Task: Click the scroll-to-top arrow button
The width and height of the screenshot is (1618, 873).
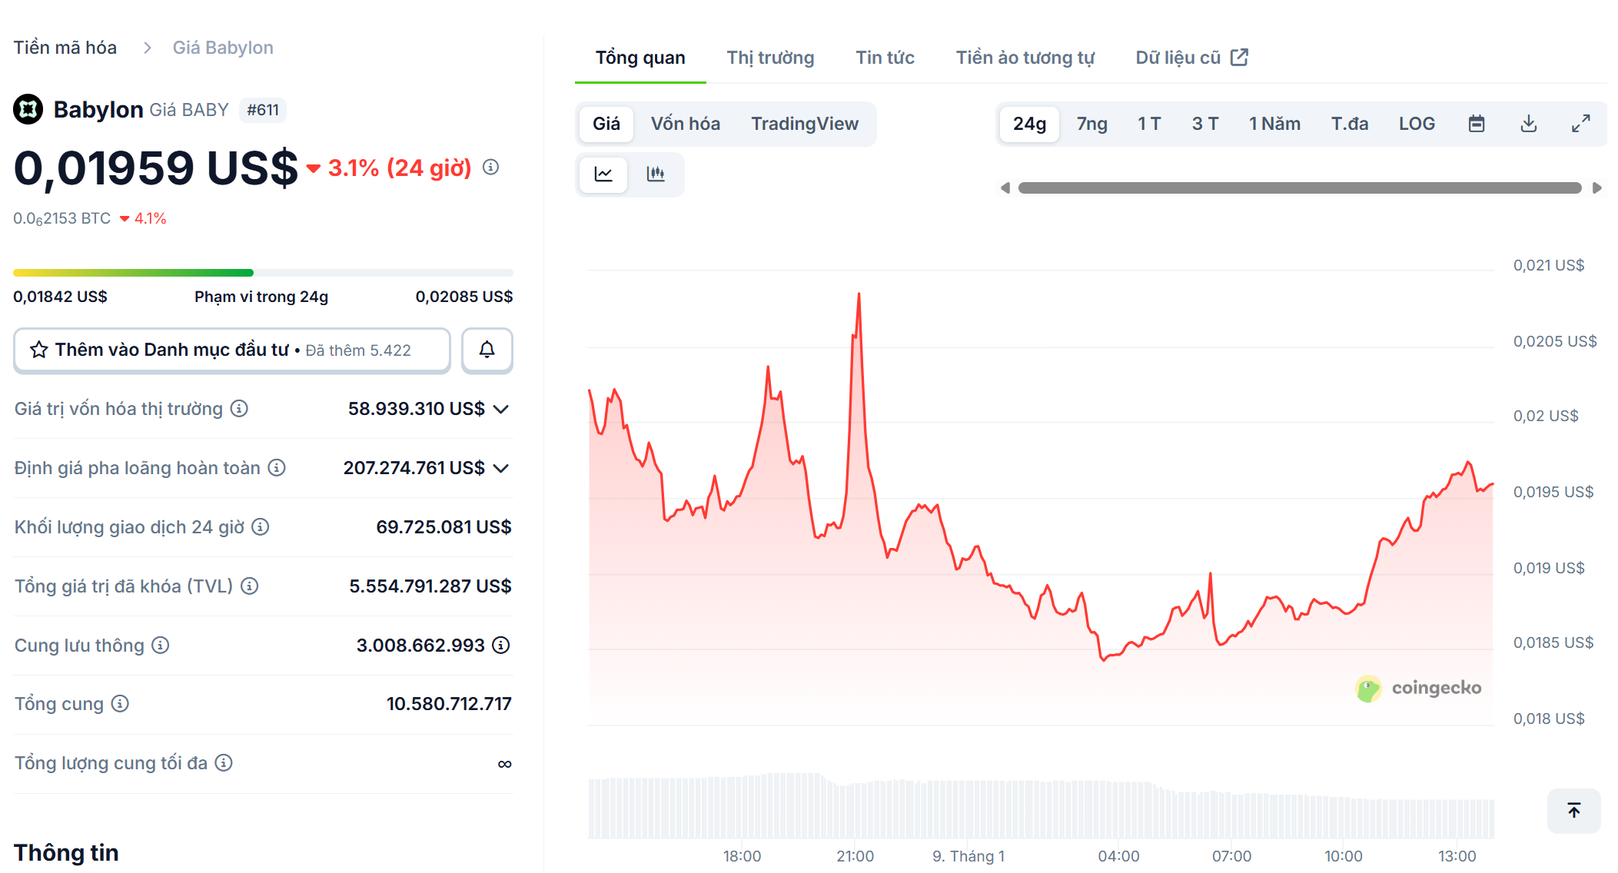Action: (x=1573, y=810)
